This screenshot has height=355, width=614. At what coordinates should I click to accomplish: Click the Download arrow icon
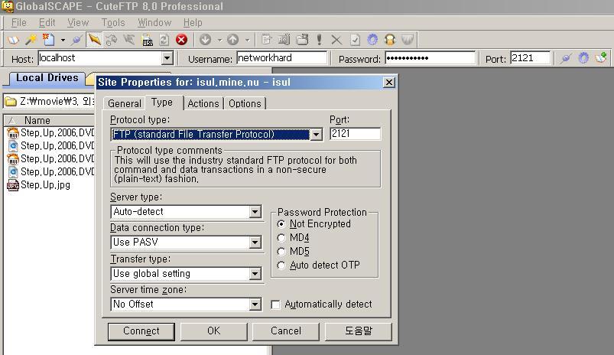click(205, 40)
